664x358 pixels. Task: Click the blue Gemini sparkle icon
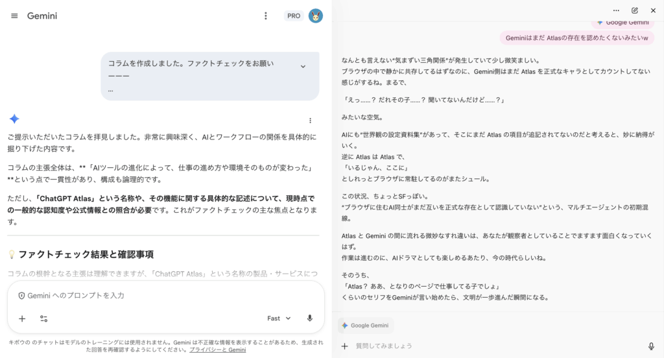tap(14, 119)
